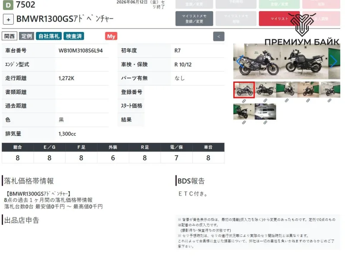345x259 pixels.
Task: Click the 落札価格帯情報 heading
Action: tap(29, 181)
